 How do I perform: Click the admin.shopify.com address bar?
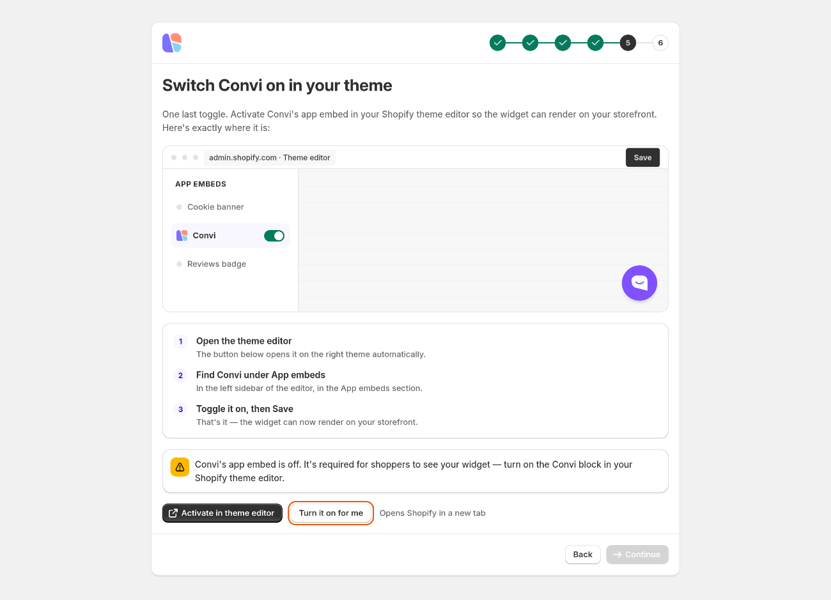coord(270,158)
